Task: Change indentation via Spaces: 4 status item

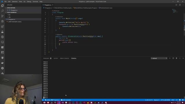Action: [156, 100]
